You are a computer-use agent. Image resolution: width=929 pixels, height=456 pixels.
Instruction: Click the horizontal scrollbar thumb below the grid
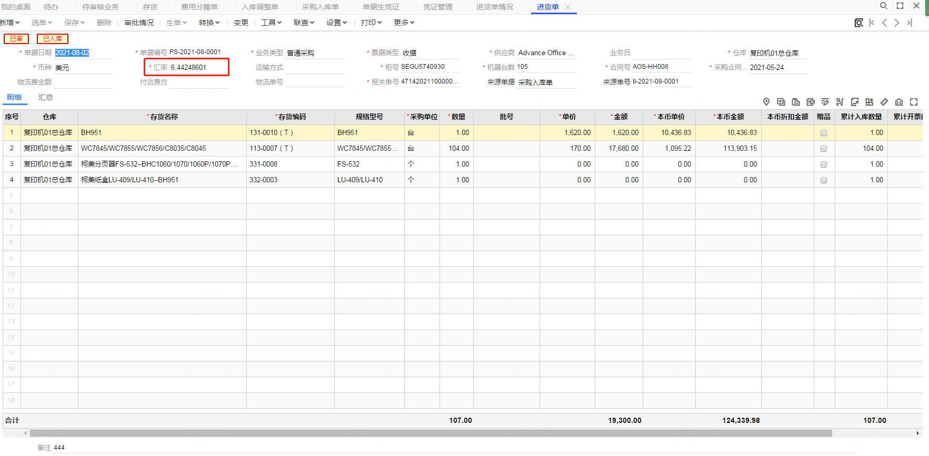coord(431,433)
